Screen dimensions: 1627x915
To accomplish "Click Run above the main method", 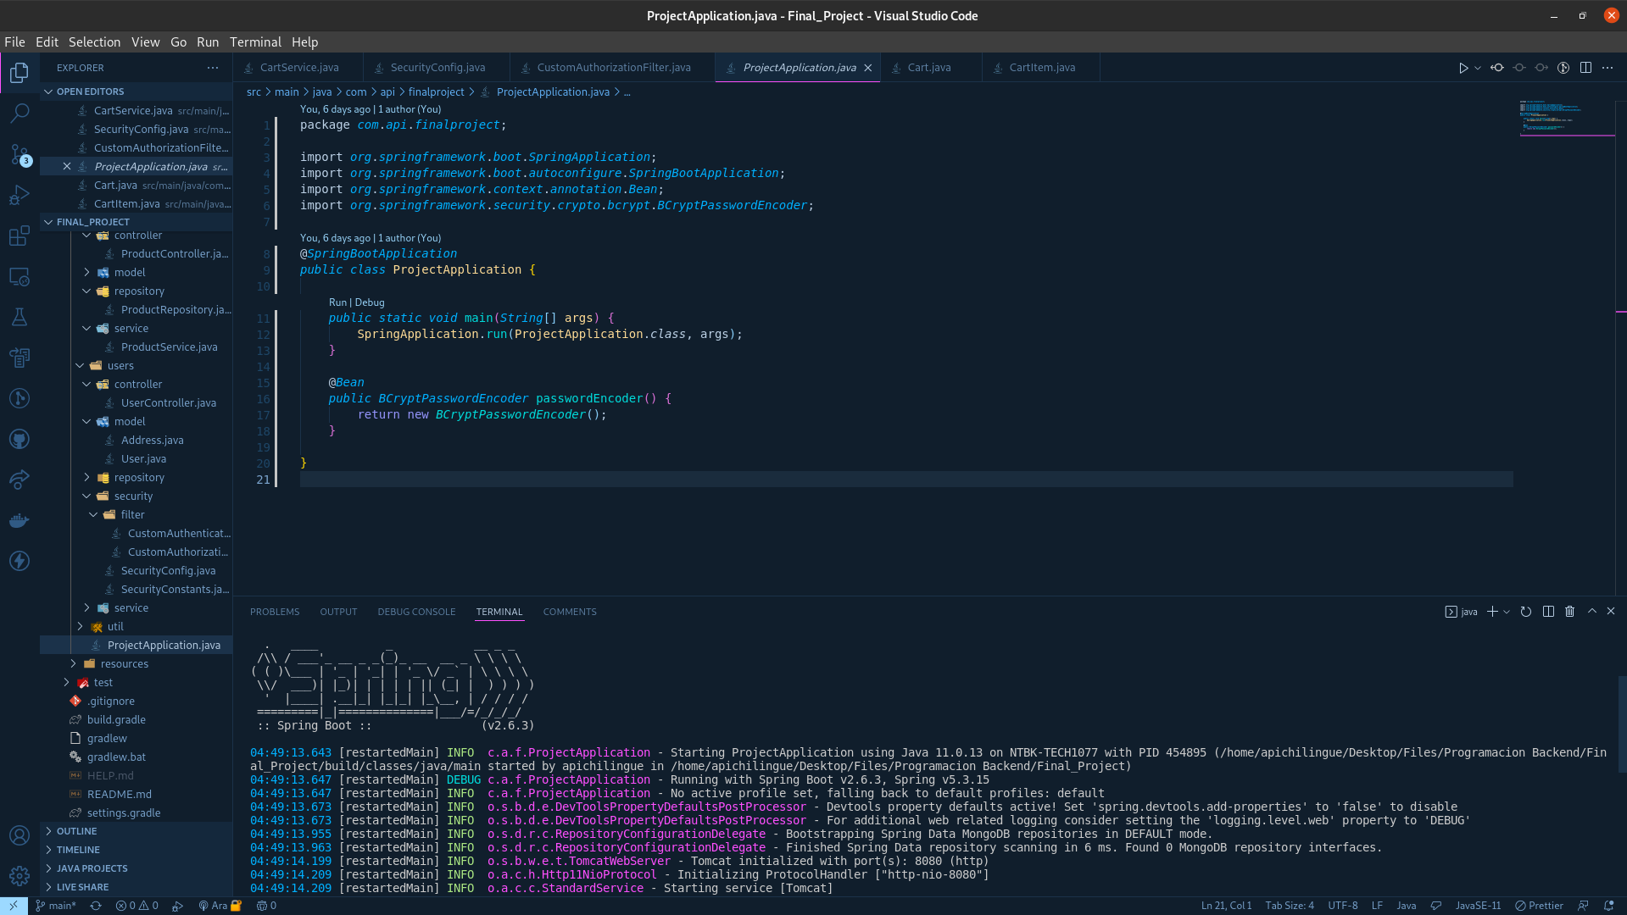I will (337, 302).
